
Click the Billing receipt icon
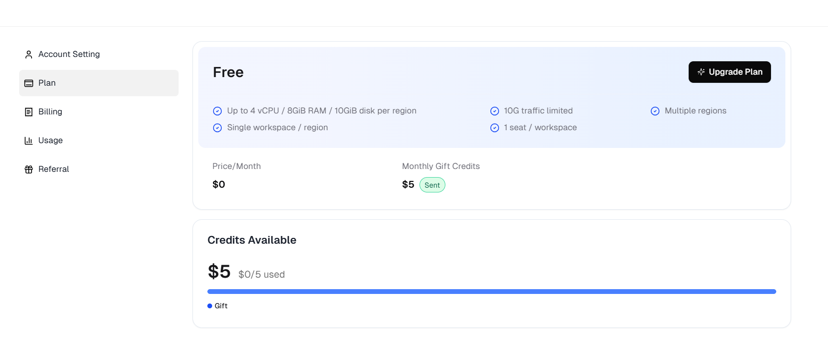tap(29, 112)
